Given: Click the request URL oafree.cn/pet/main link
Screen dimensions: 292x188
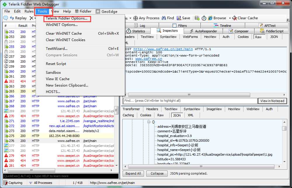Looking at the screenshot, I should (x=163, y=49).
